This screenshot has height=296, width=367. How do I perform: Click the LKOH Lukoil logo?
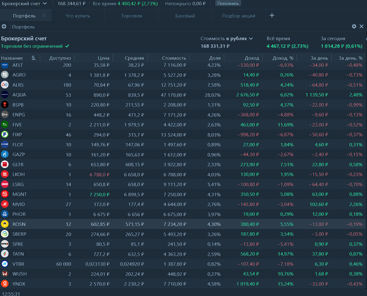pyautogui.click(x=4, y=174)
